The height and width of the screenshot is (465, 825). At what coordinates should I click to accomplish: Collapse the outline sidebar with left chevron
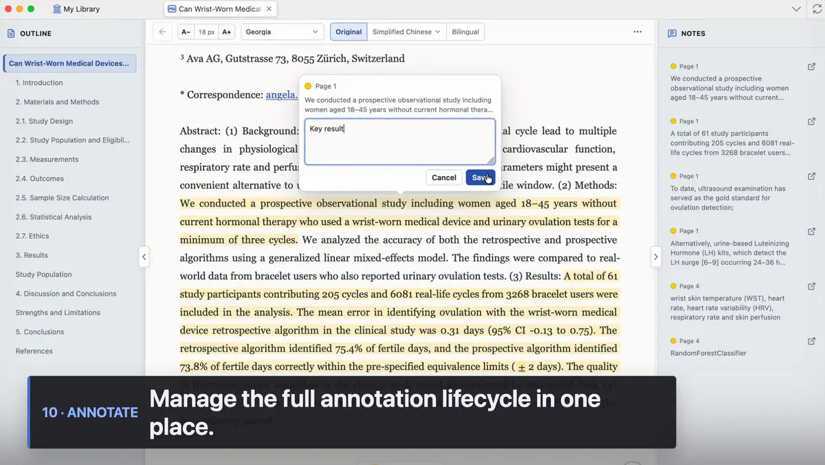tap(144, 257)
